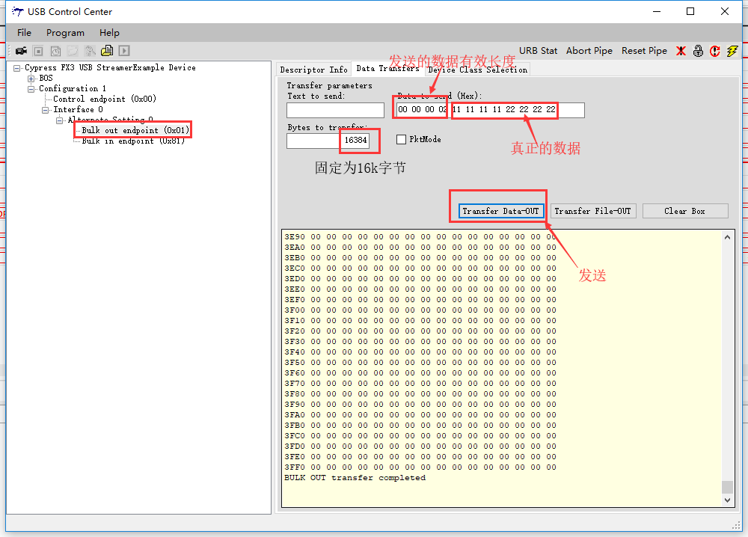
Task: Click the output box scroll up arrow
Action: tap(727, 237)
